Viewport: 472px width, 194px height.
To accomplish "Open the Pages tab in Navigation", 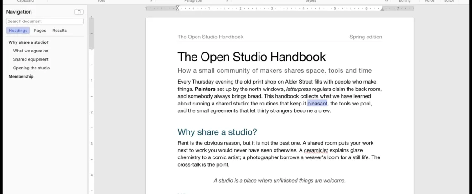I will tap(40, 31).
